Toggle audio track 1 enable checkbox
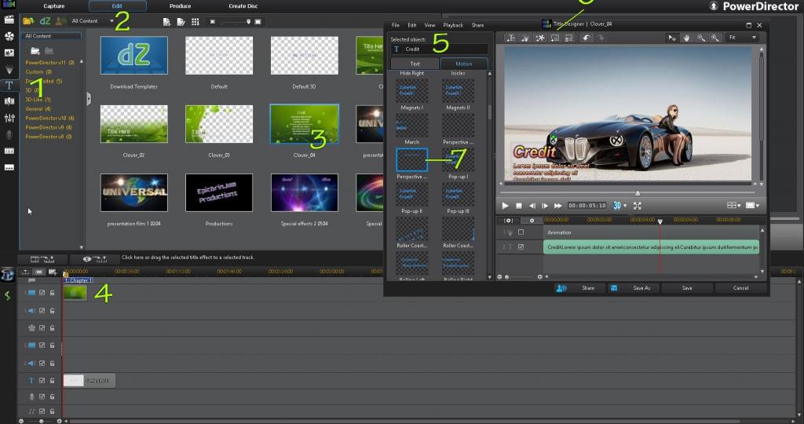Viewport: 804px width, 424px height. tap(42, 311)
